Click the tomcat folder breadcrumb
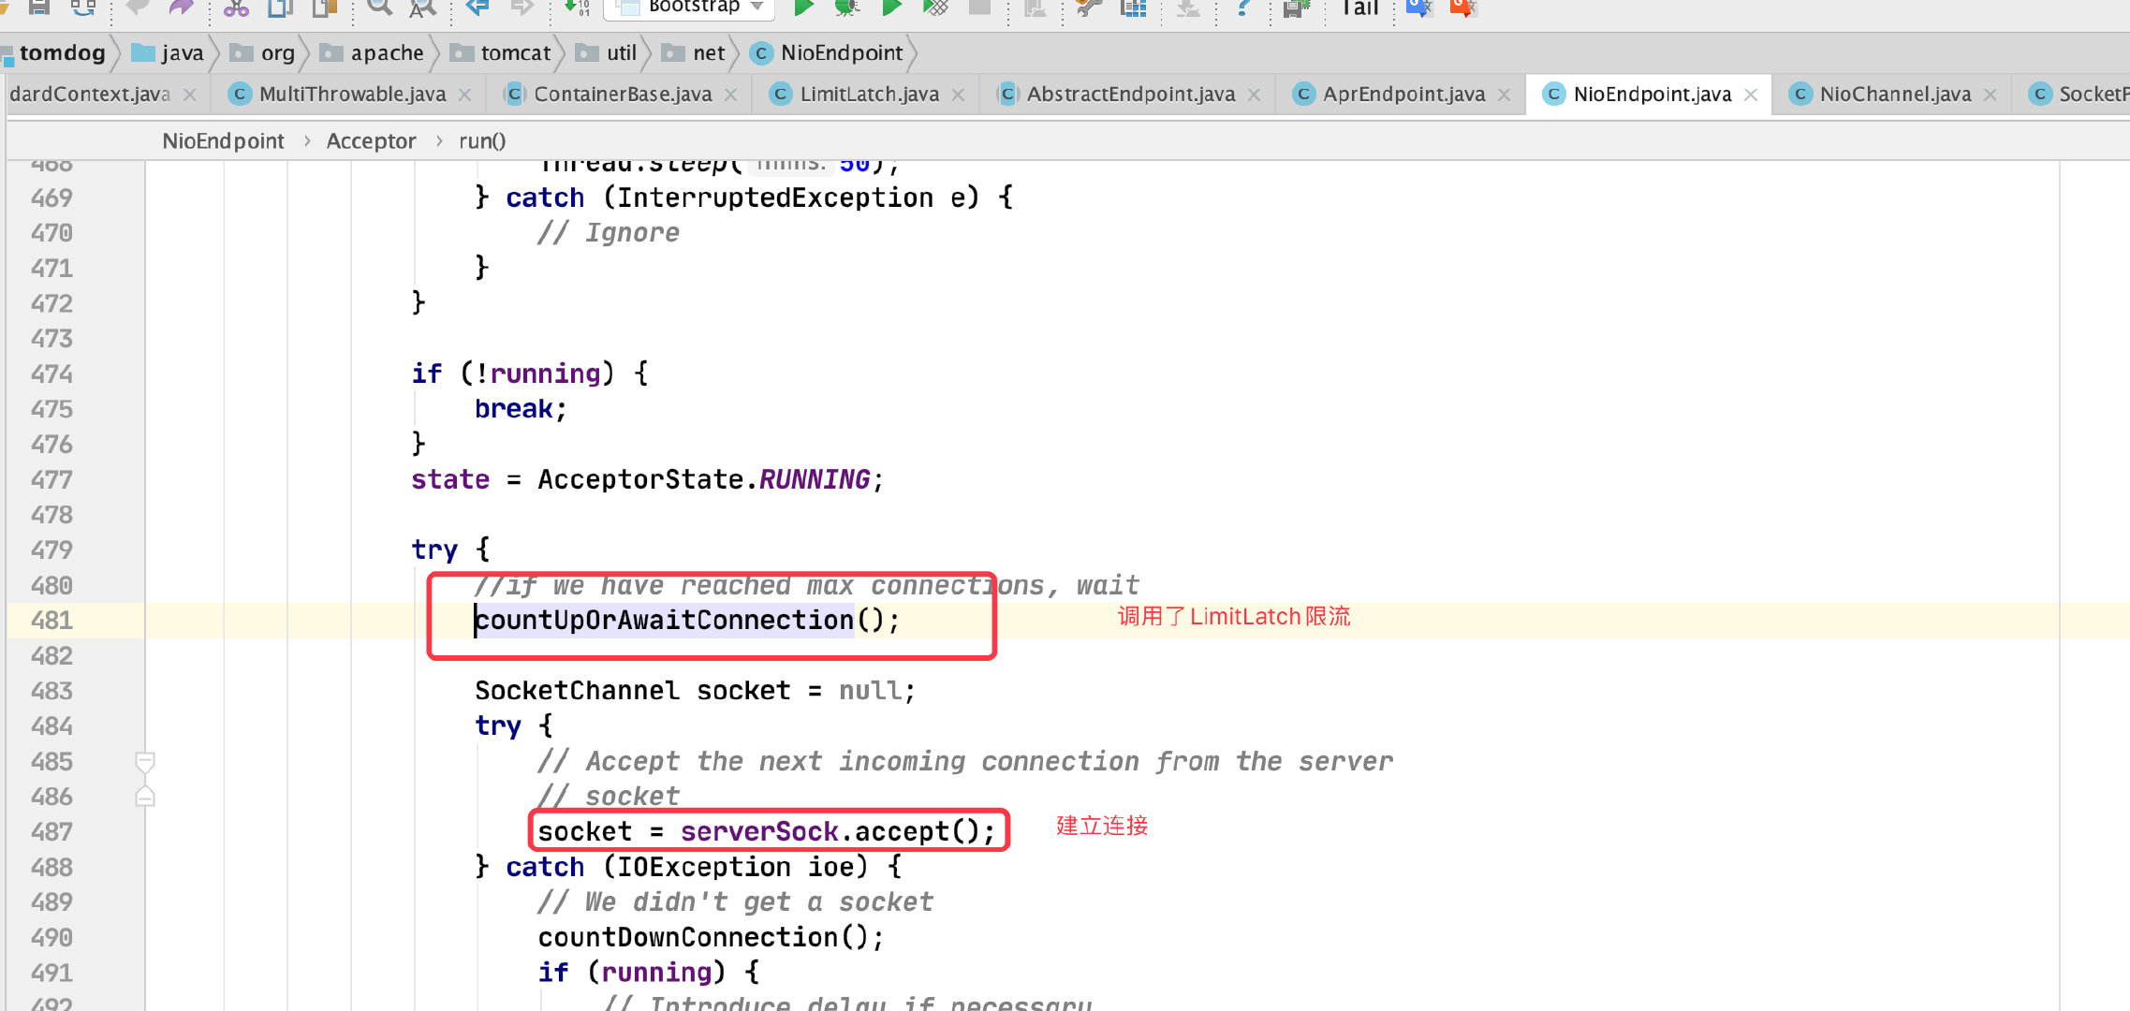 [x=501, y=52]
